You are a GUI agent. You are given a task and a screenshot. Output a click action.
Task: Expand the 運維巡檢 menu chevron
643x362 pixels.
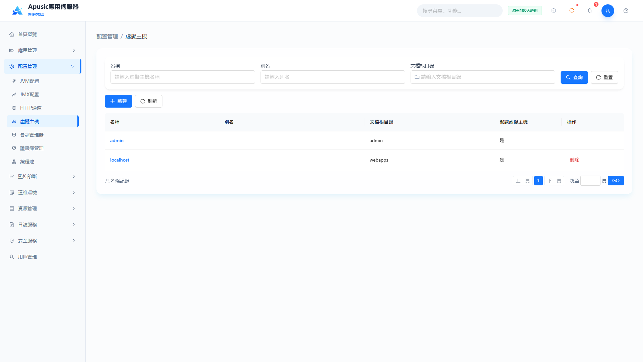(74, 192)
